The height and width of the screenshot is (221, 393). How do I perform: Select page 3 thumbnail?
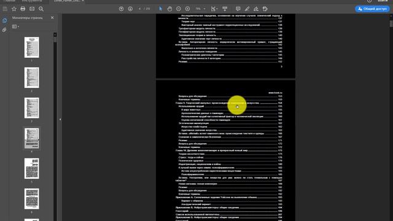coord(31,108)
